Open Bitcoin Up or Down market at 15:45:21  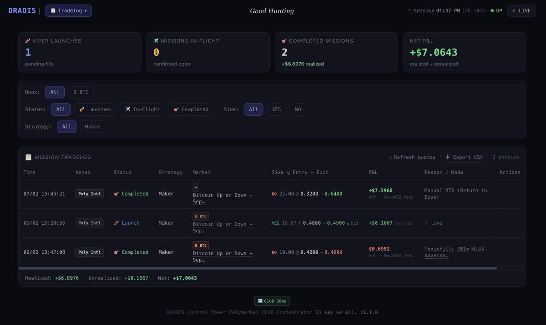[x=222, y=198]
